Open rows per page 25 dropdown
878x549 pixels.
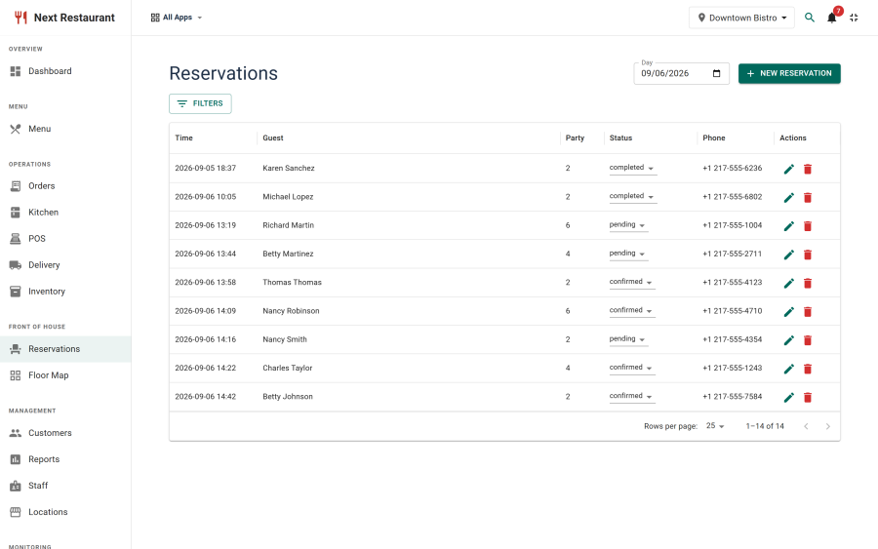coord(715,426)
